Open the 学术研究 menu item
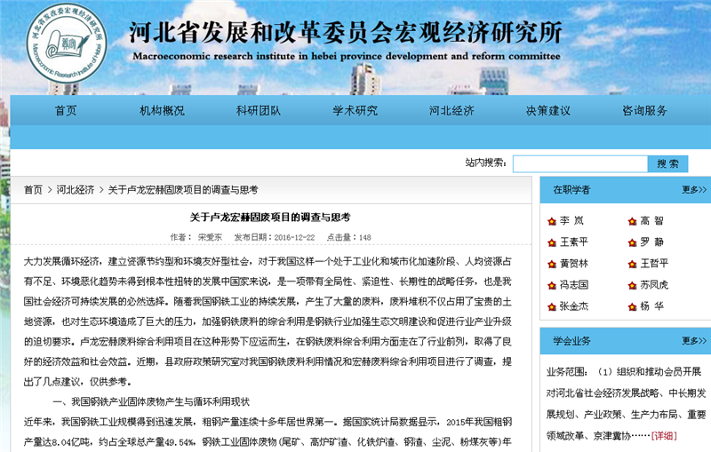 point(355,110)
